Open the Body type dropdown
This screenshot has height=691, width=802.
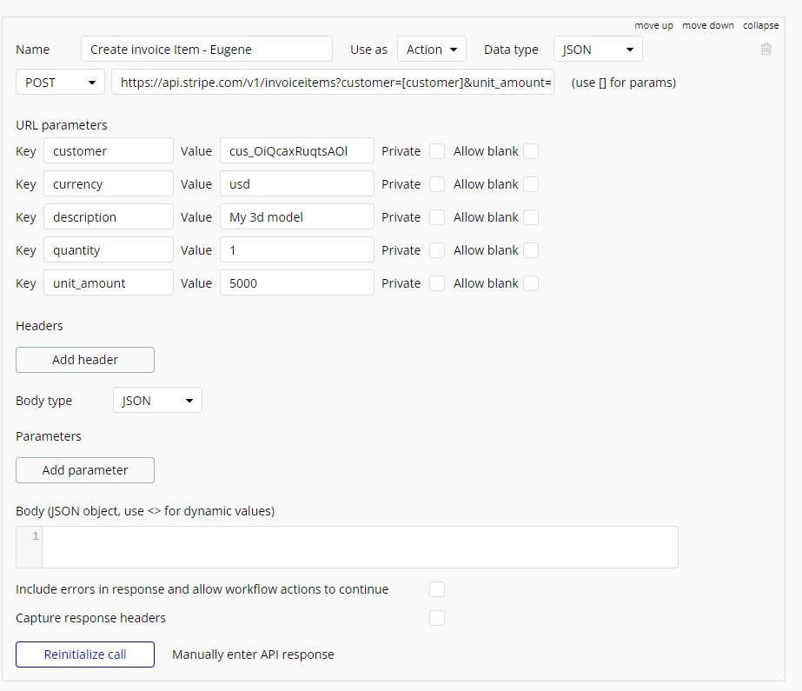click(157, 401)
